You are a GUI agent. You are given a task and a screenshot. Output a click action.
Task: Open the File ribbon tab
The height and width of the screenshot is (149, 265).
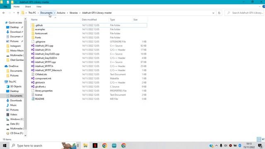coord(5,7)
